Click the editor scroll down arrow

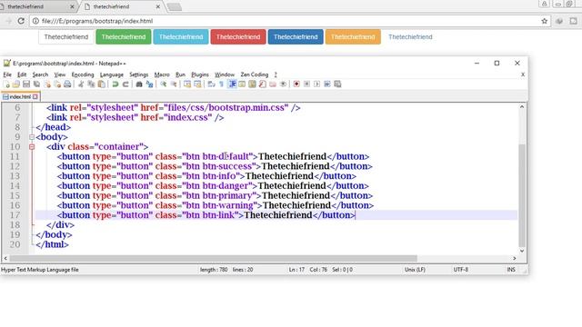tap(522, 251)
